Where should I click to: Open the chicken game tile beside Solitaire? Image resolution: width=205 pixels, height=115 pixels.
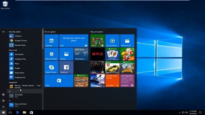(x=127, y=54)
